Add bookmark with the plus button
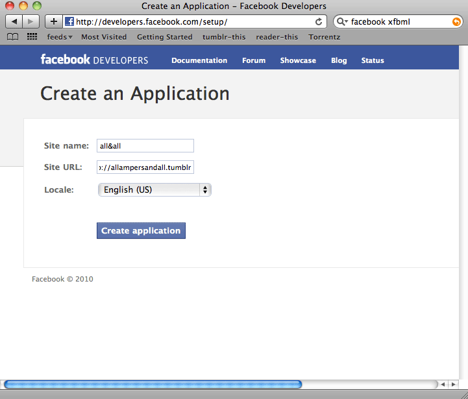 tap(54, 21)
